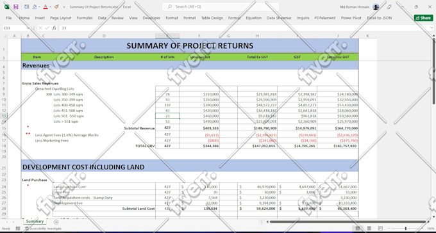Click the clear formatting eraser icon
436x233 pixels.
(56, 6)
